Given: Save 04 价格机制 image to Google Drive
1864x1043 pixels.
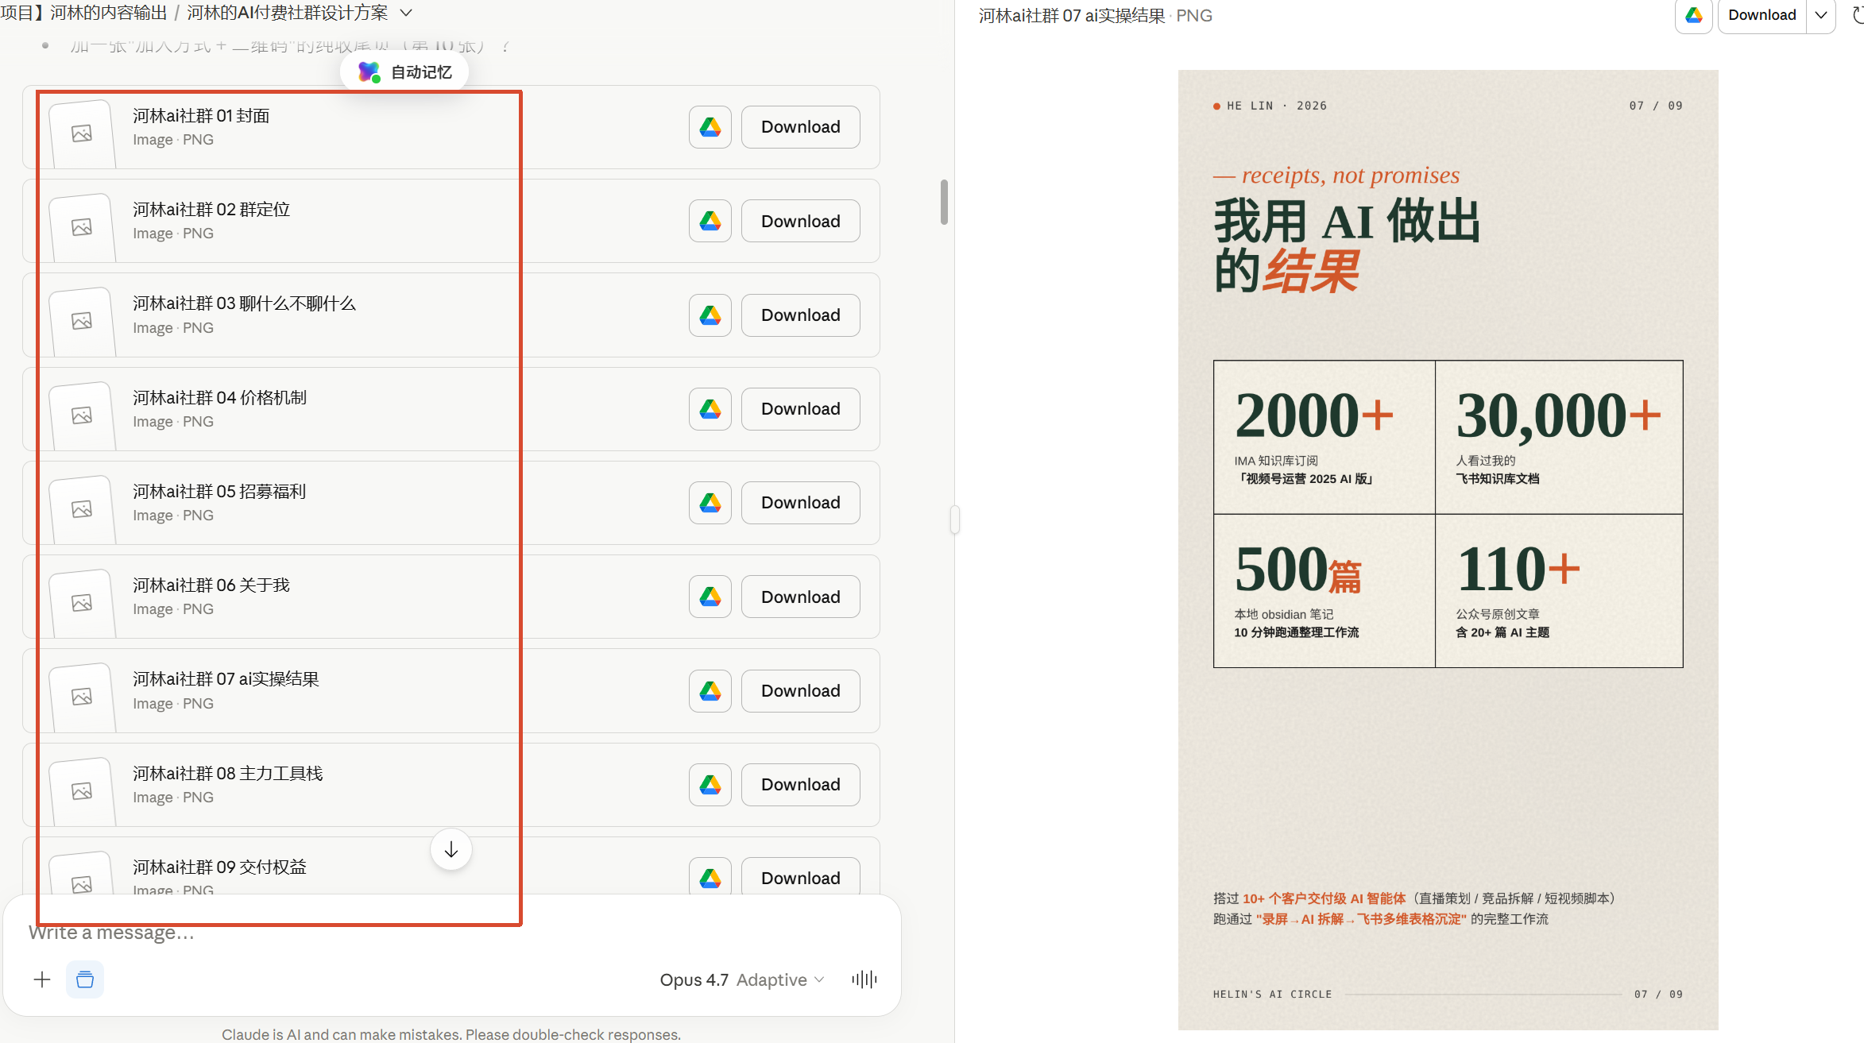Looking at the screenshot, I should 710,409.
